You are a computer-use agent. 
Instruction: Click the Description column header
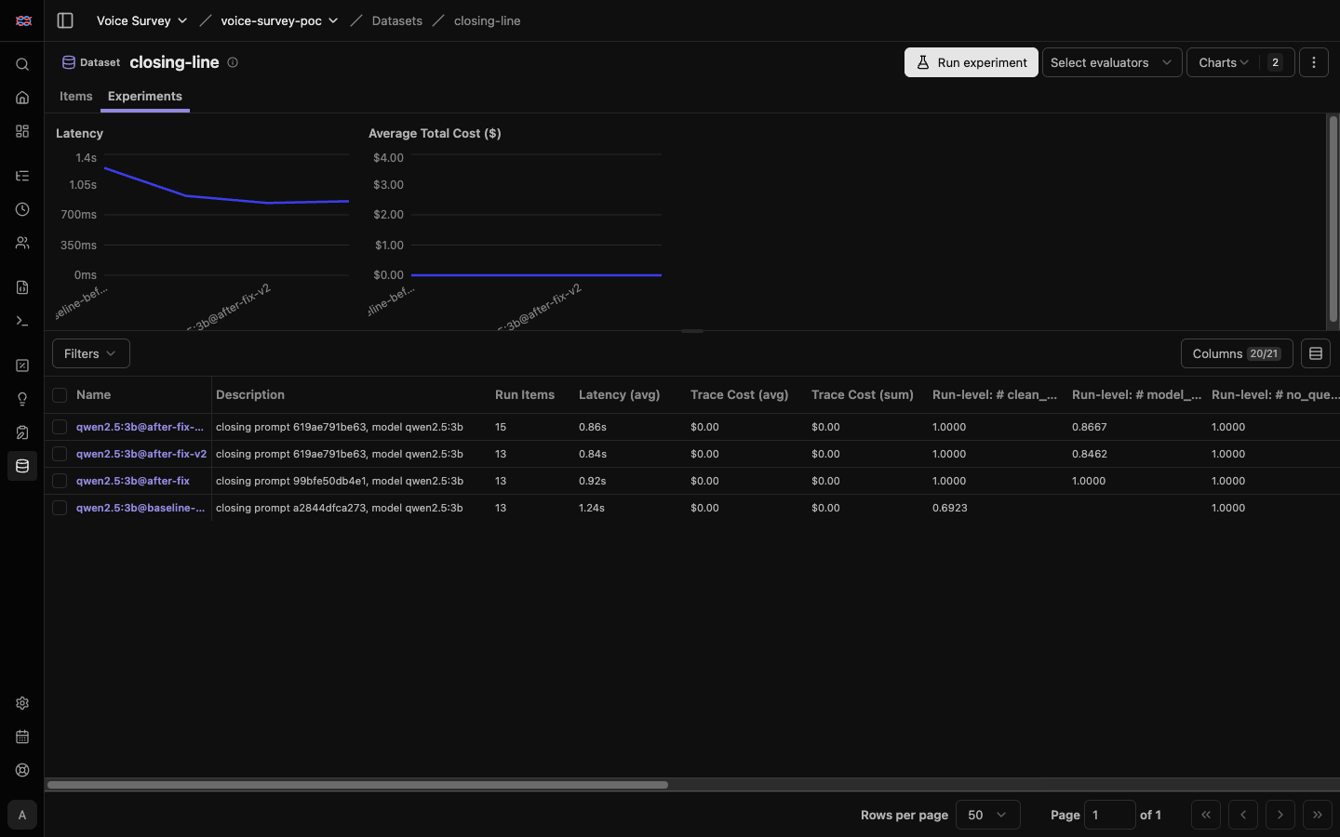250,395
